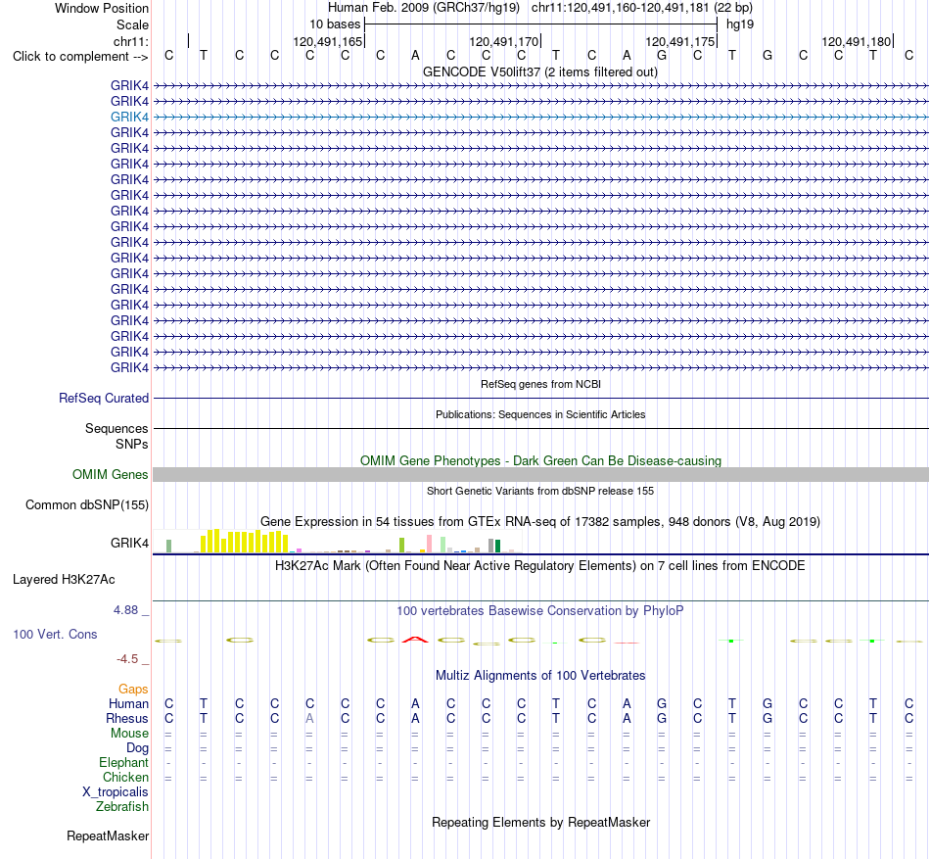Click the Common dbSNP(155) track label
930x859 pixels.
(x=87, y=504)
